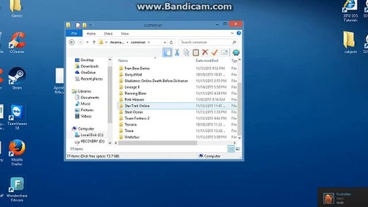Select the Terraria folder
The height and width of the screenshot is (207, 368).
[131, 125]
